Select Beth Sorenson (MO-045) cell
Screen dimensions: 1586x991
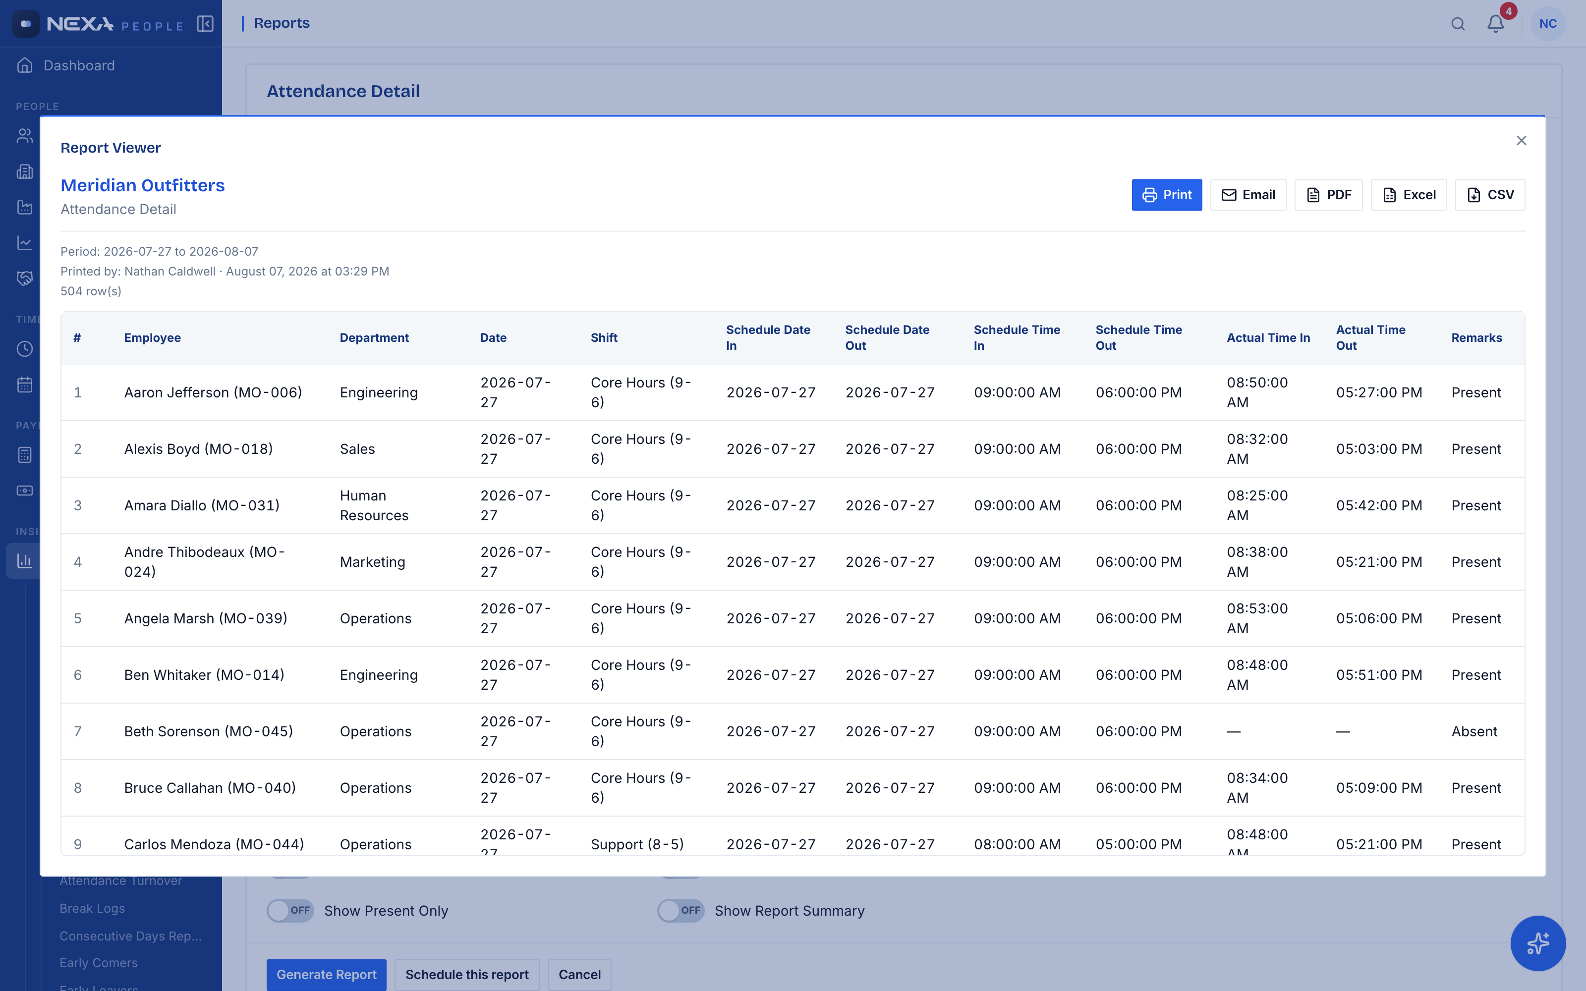[x=208, y=731]
